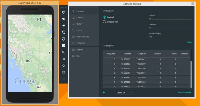Viewport: 200px width, 106px height.
Task: Select row with latitude 18.566055
Action: point(147,68)
